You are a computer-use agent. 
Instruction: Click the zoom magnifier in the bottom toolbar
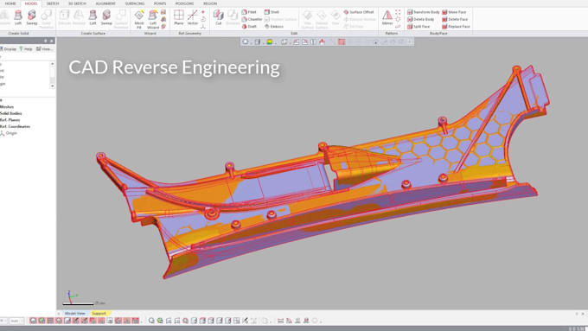151,321
